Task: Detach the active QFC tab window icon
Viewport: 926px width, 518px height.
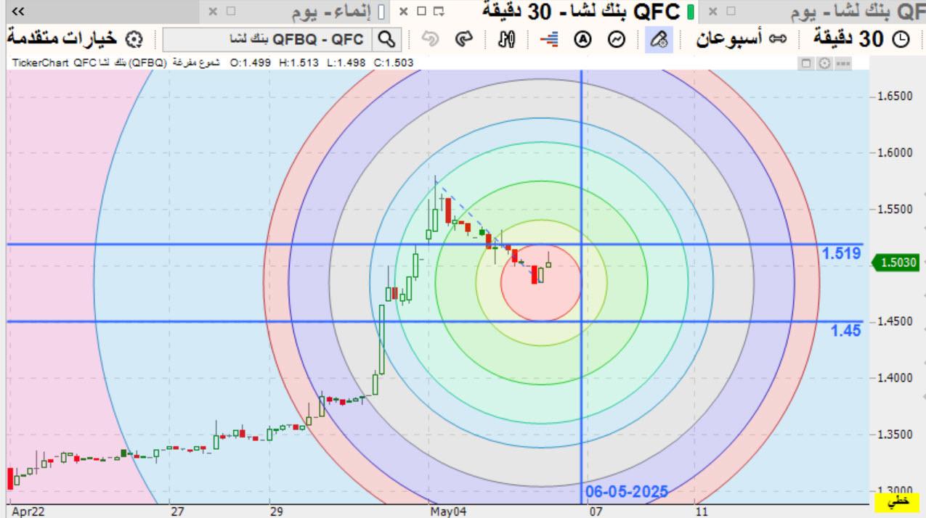Action: [x=438, y=12]
